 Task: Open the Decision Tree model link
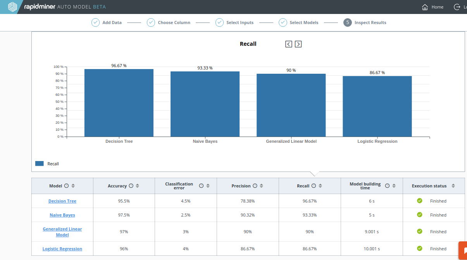62,201
